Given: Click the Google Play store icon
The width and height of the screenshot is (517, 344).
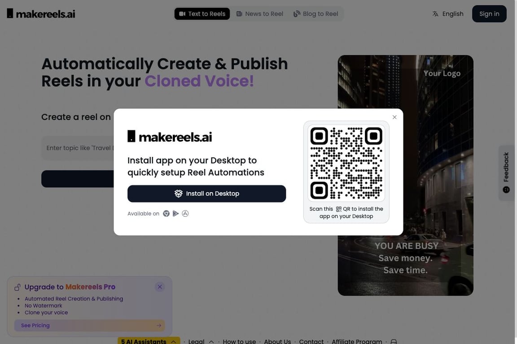Looking at the screenshot, I should click(x=176, y=214).
